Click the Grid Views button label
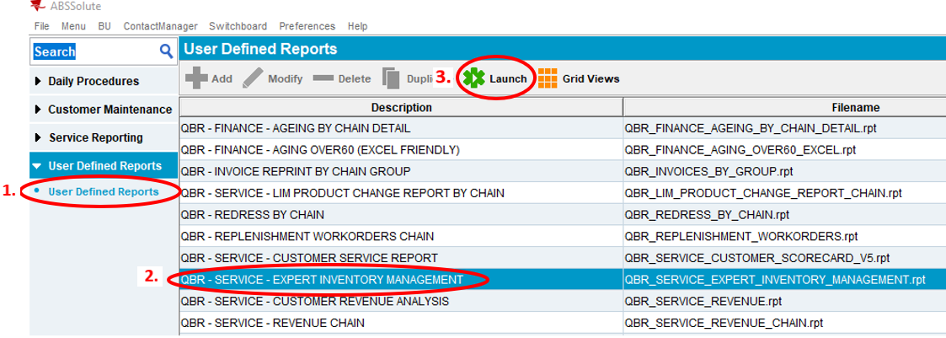The width and height of the screenshot is (946, 338). (x=591, y=79)
